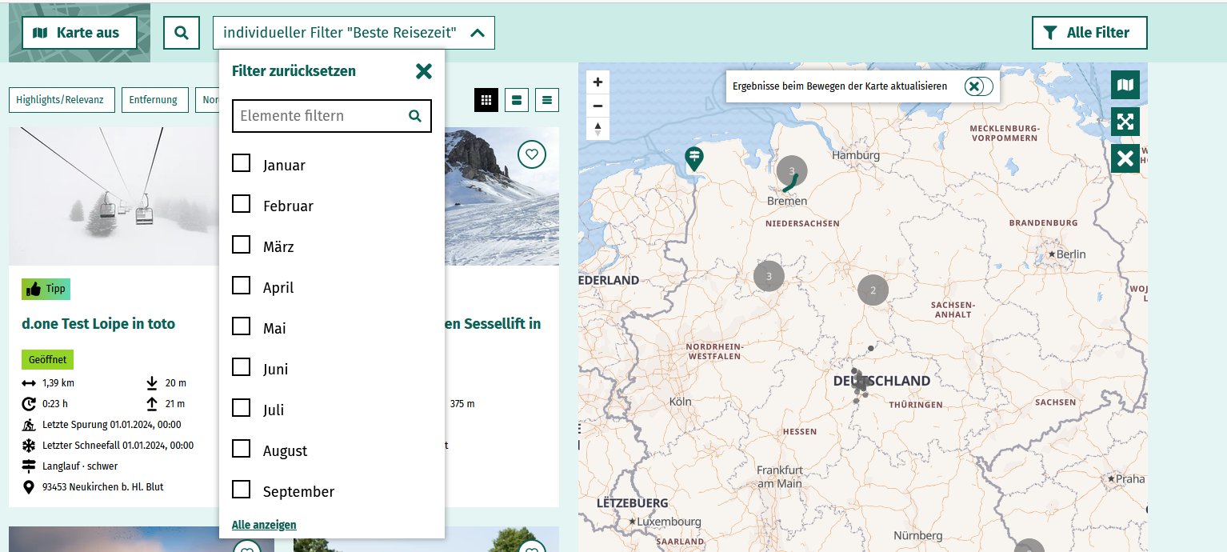The width and height of the screenshot is (1227, 552).
Task: Open the map layer selector icon
Action: point(1125,85)
